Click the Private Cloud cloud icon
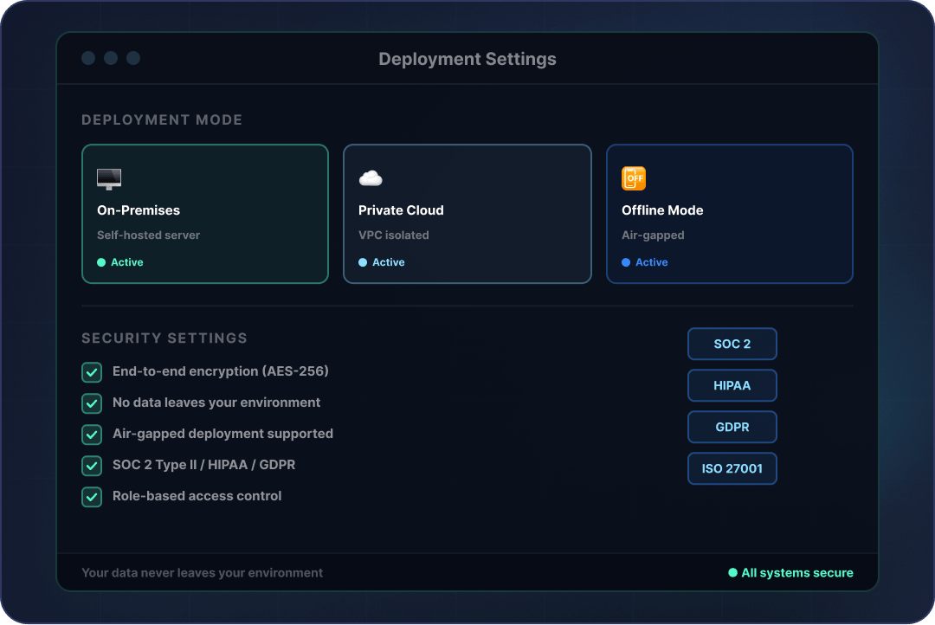The width and height of the screenshot is (935, 625). click(x=371, y=178)
